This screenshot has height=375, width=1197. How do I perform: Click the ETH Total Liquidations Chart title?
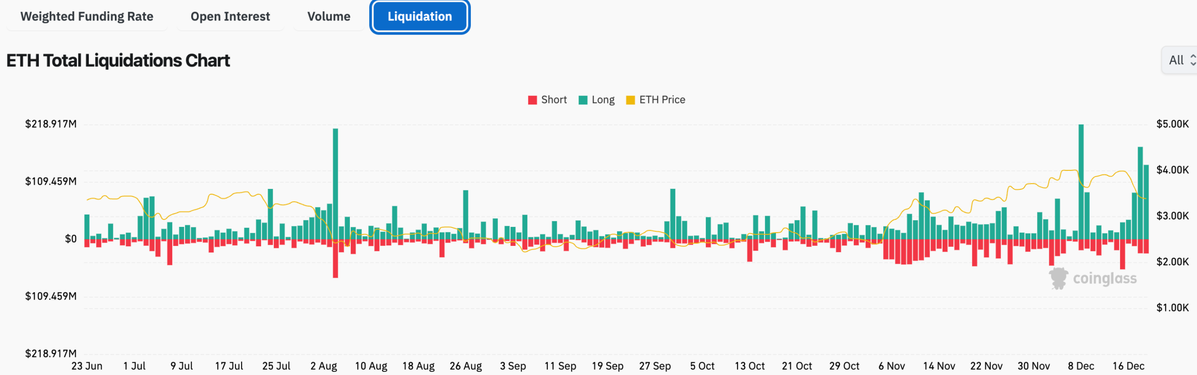(118, 61)
